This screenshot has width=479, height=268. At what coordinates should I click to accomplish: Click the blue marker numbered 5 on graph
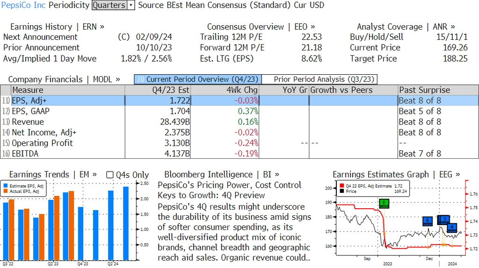point(428,221)
